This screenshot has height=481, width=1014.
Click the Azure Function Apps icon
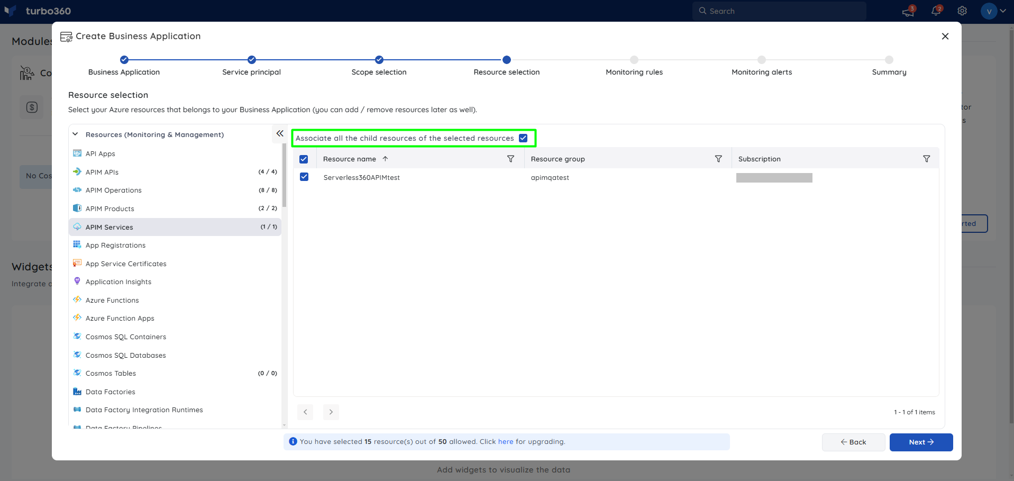point(77,317)
